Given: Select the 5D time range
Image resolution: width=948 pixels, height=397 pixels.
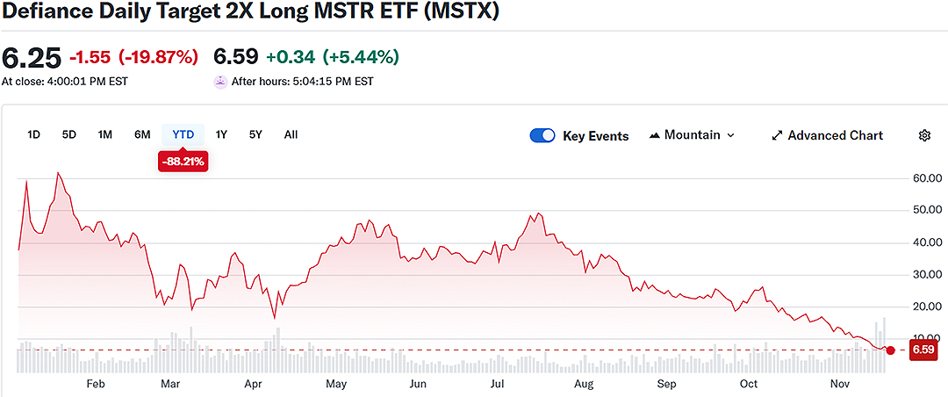Looking at the screenshot, I should (x=69, y=135).
